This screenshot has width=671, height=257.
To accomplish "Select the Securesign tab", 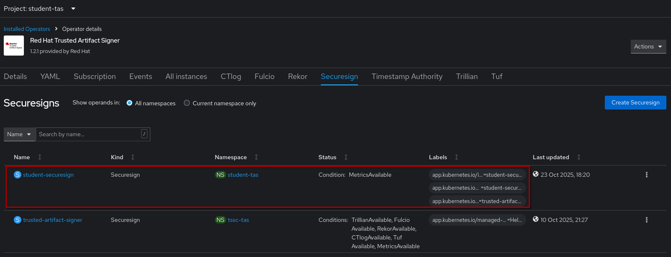I will coord(339,76).
